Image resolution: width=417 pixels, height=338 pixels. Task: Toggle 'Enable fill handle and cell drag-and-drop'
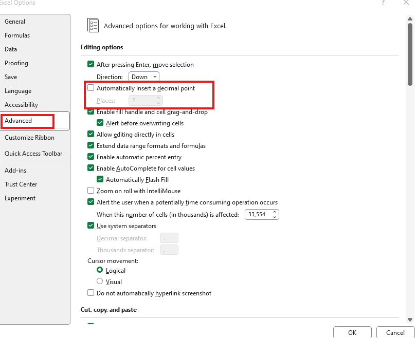tap(90, 111)
